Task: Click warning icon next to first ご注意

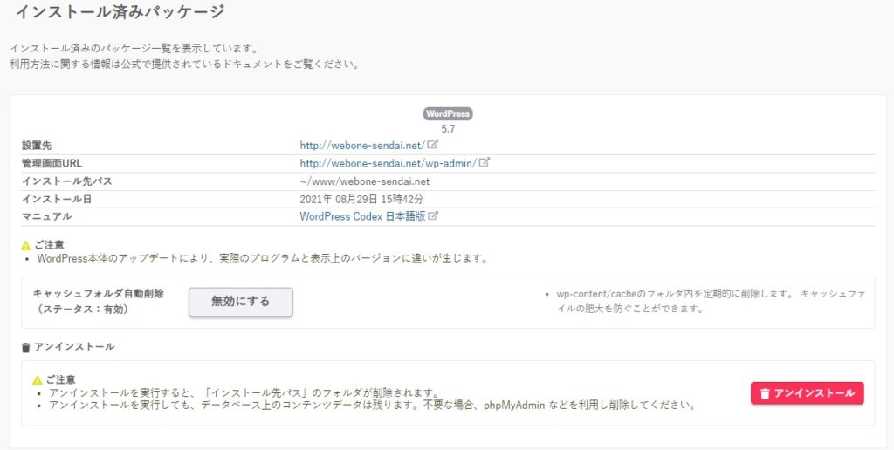Action: click(x=25, y=246)
